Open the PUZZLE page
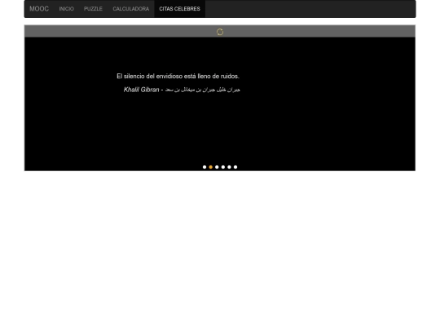Image resolution: width=440 pixels, height=330 pixels. click(93, 9)
